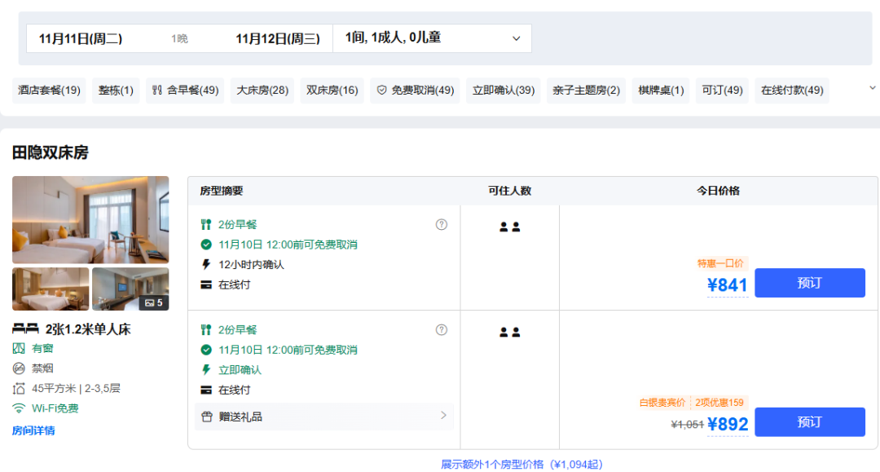880x472 pixels.
Task: Book the ¥841 room with 预订
Action: pos(809,283)
